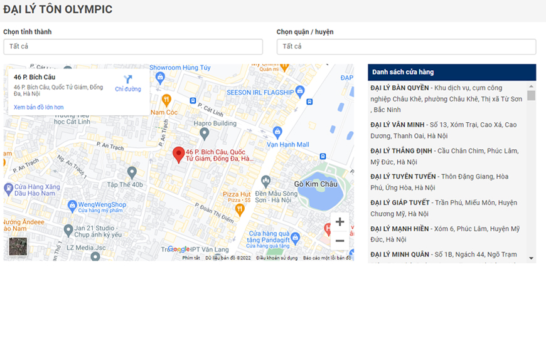546x351 pixels.
Task: Click the red 46 P. Bích Câu pin
Action: click(179, 155)
